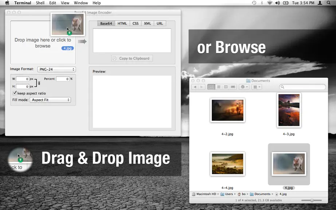The image size is (336, 210).
Task: Adjust the Finder icon size slider
Action: pos(312,201)
